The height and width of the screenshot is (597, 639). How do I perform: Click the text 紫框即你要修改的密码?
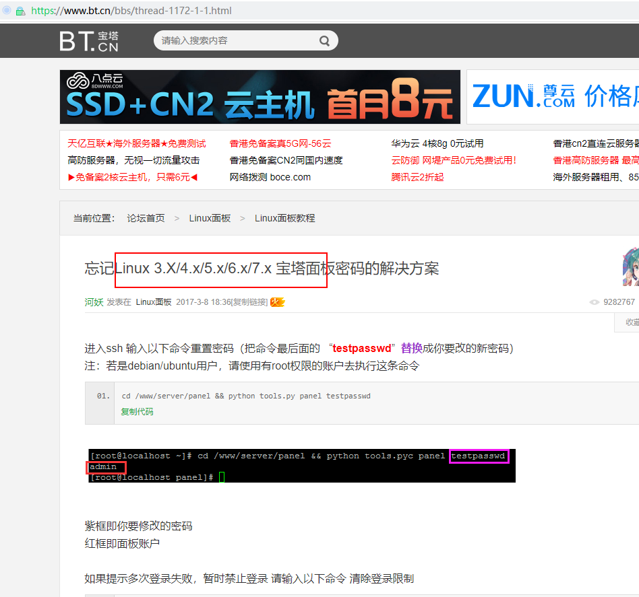click(x=138, y=526)
